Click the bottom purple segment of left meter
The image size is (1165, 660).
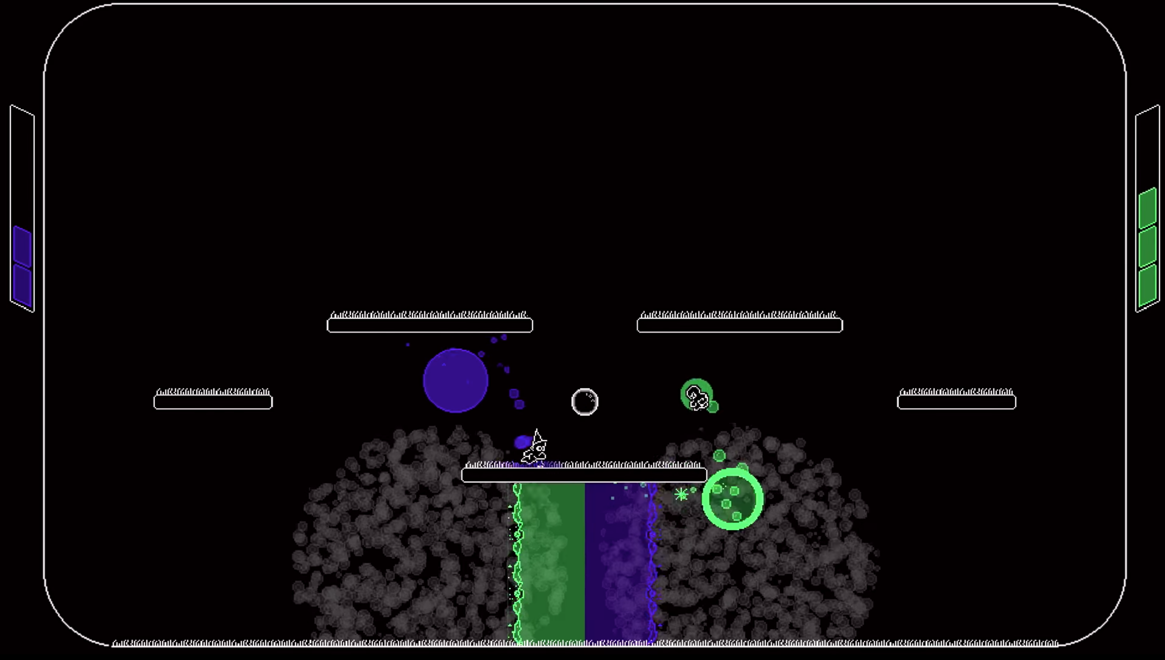point(22,286)
